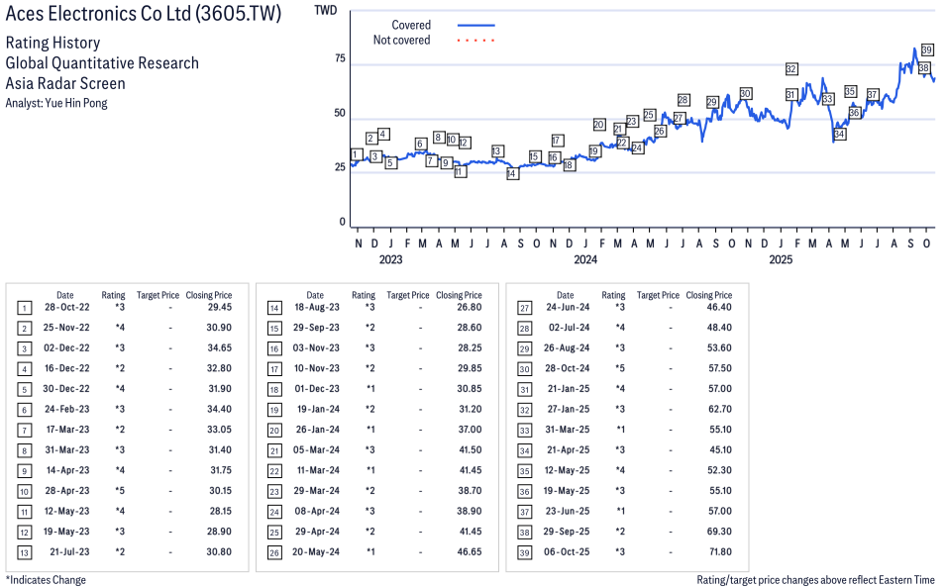Select the Analyst: Yue Hin Pong text
Image resolution: width=946 pixels, height=587 pixels.
click(56, 103)
